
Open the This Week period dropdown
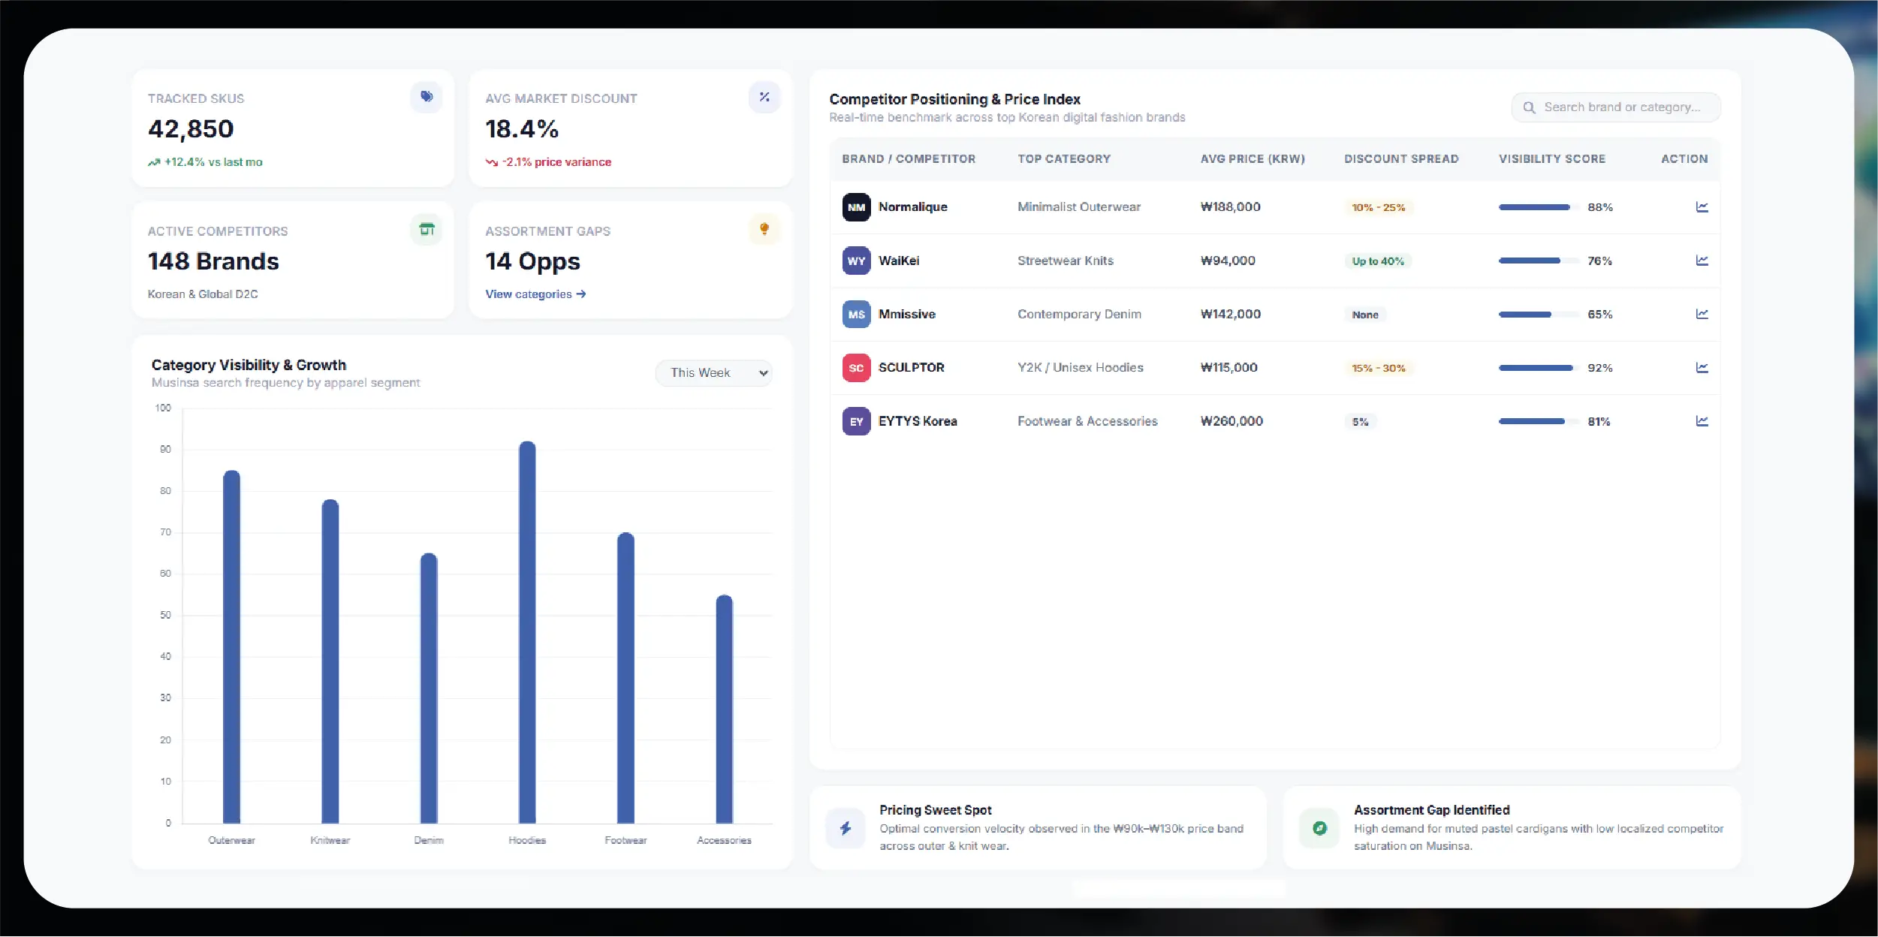coord(714,372)
